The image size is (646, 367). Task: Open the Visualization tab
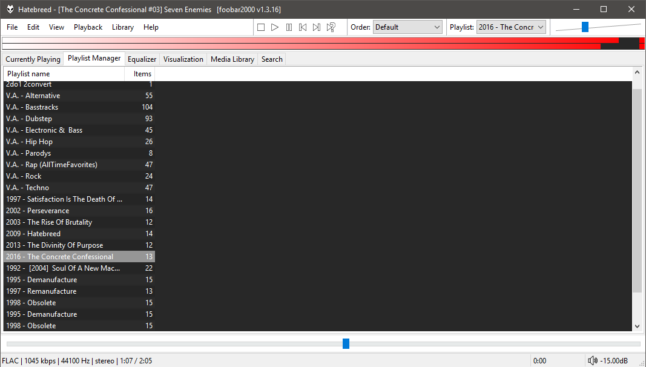(x=183, y=59)
